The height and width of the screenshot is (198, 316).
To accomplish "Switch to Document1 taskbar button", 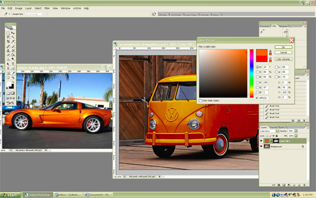I will click(97, 195).
